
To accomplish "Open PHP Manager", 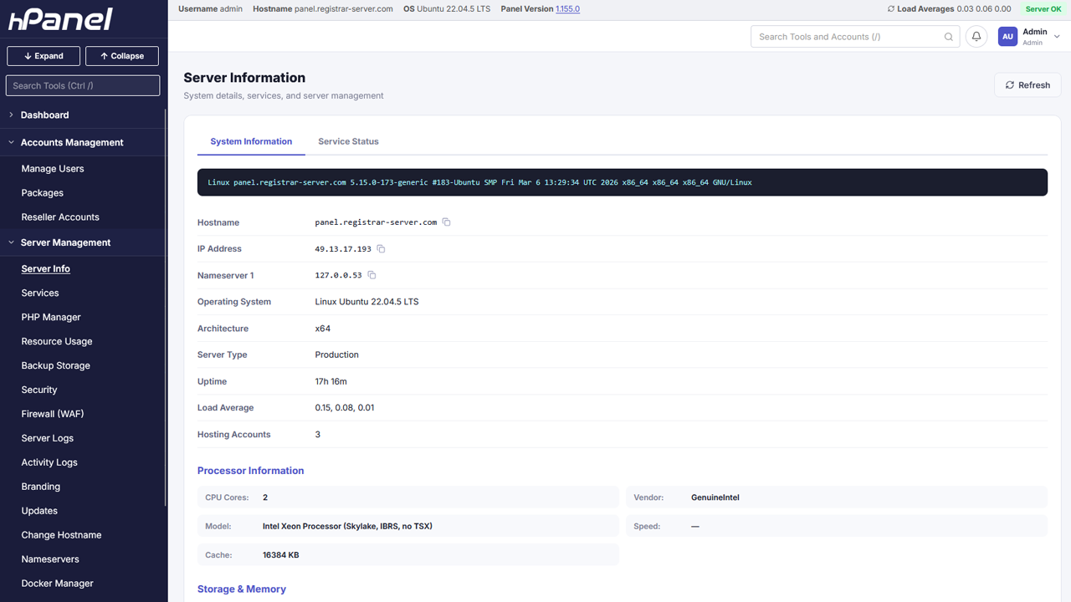I will (x=51, y=318).
